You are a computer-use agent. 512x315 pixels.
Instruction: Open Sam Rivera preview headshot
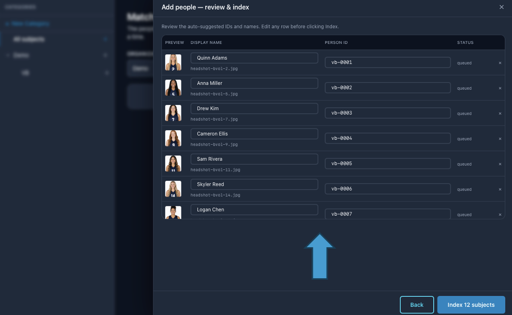click(x=173, y=164)
